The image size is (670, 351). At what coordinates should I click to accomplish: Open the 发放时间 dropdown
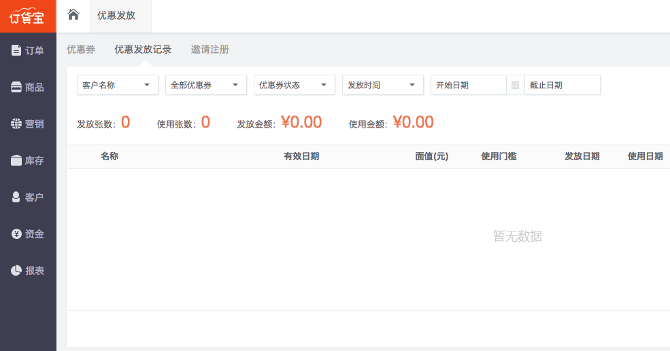(x=383, y=85)
